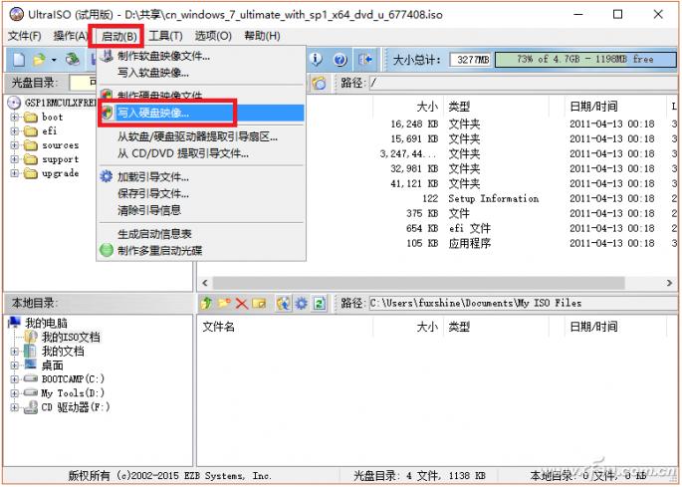This screenshot has width=682, height=487.
Task: Click the ISO 路径 field showing /
Action: (x=524, y=83)
